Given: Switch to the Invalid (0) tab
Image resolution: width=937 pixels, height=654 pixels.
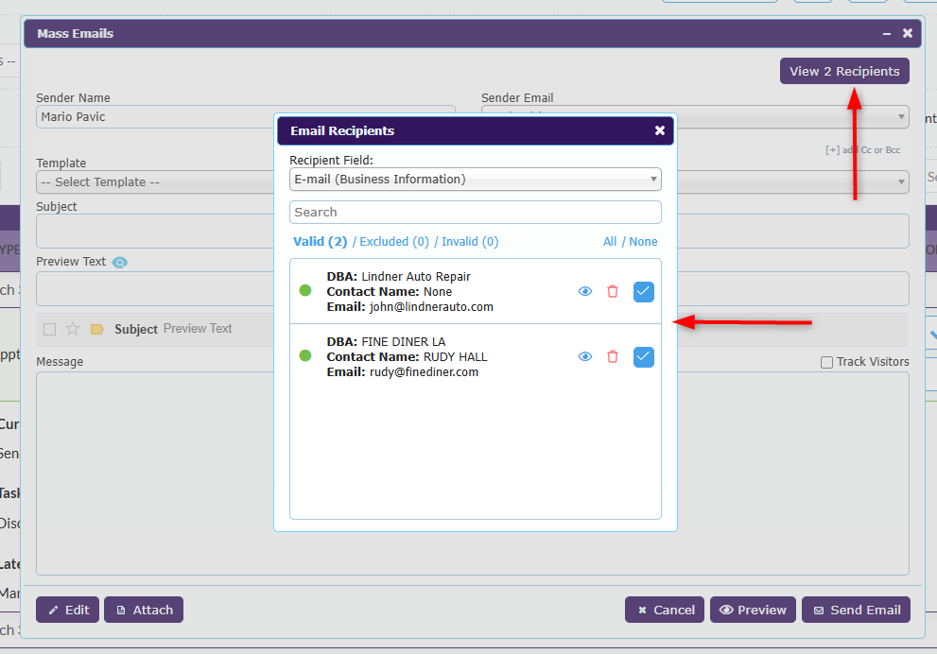Looking at the screenshot, I should point(469,242).
